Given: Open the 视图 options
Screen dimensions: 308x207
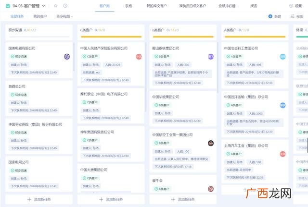Looking at the screenshot, I should (x=297, y=16).
